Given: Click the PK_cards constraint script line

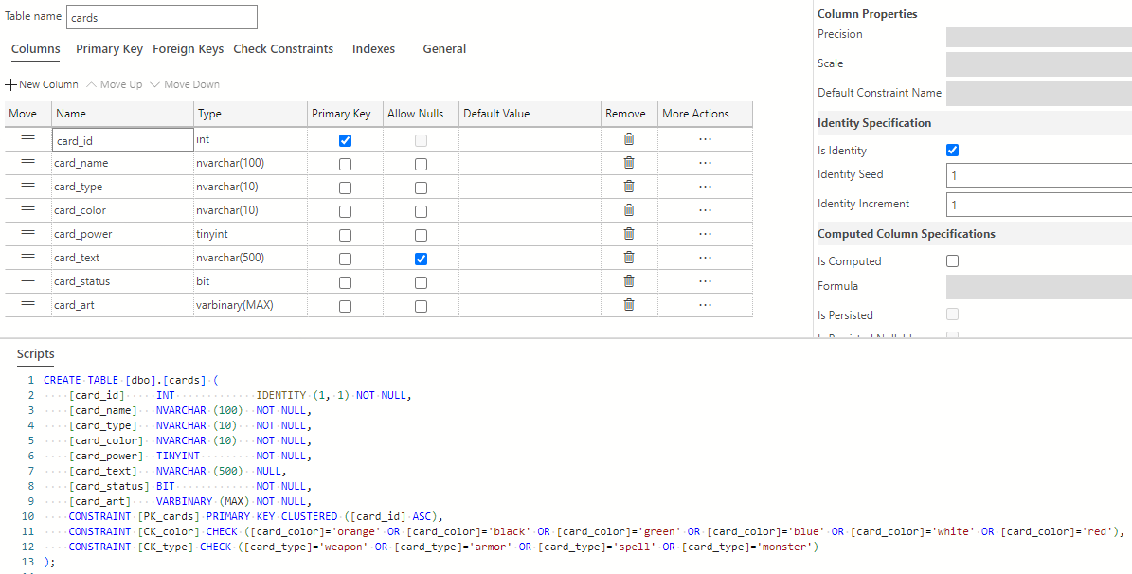Looking at the screenshot, I should (255, 517).
